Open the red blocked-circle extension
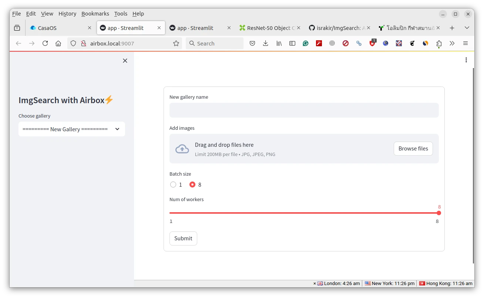 pyautogui.click(x=346, y=43)
